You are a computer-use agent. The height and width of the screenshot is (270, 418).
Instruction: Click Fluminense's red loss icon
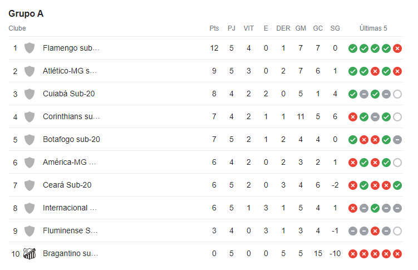click(x=375, y=231)
